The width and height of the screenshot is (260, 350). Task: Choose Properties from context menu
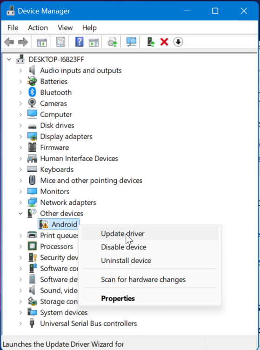click(150, 299)
